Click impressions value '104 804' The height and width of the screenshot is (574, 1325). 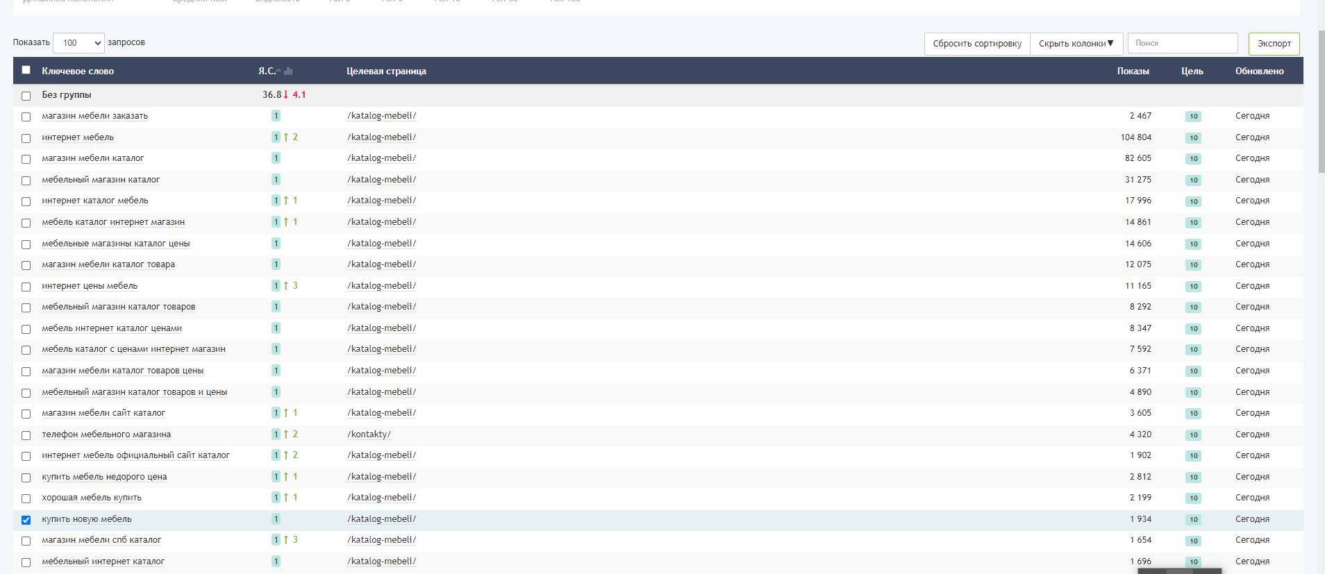(1135, 137)
